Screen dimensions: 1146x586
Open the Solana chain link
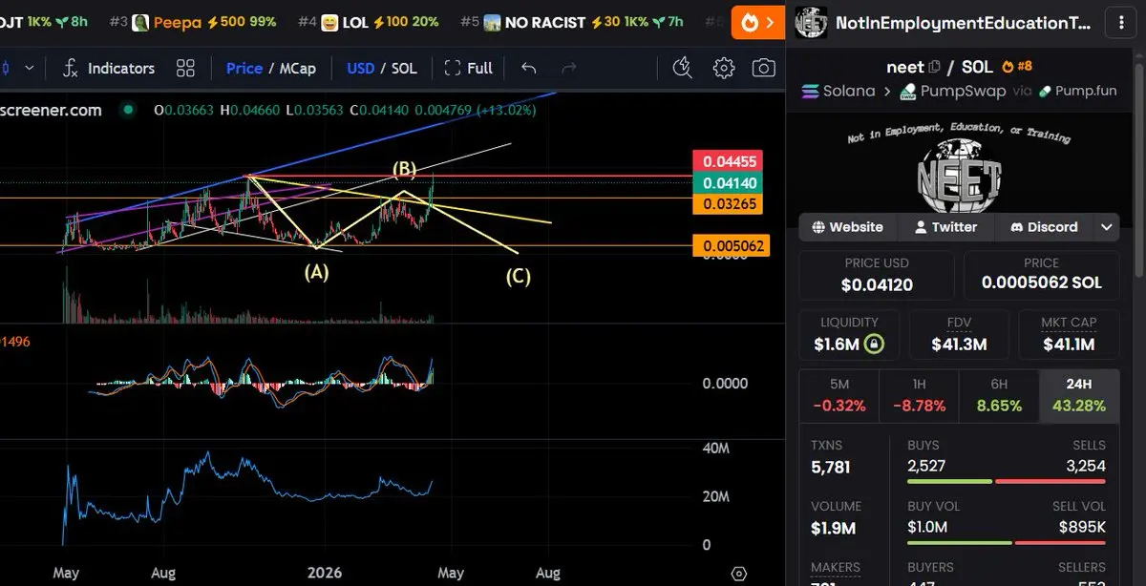coord(838,92)
